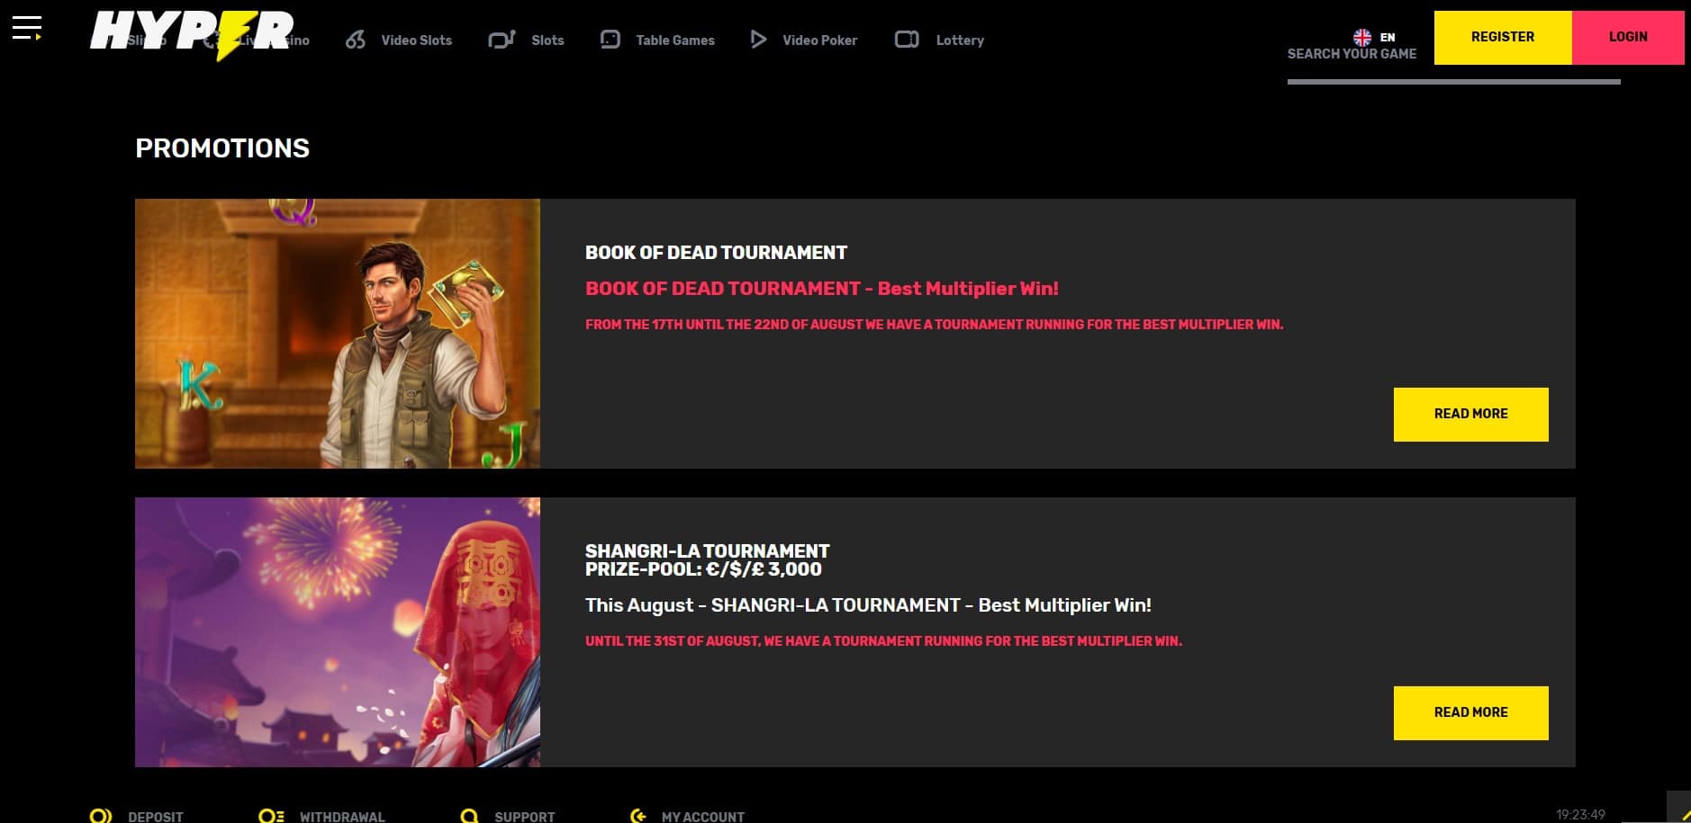Click the My Account arrow icon
1691x823 pixels.
(x=638, y=815)
